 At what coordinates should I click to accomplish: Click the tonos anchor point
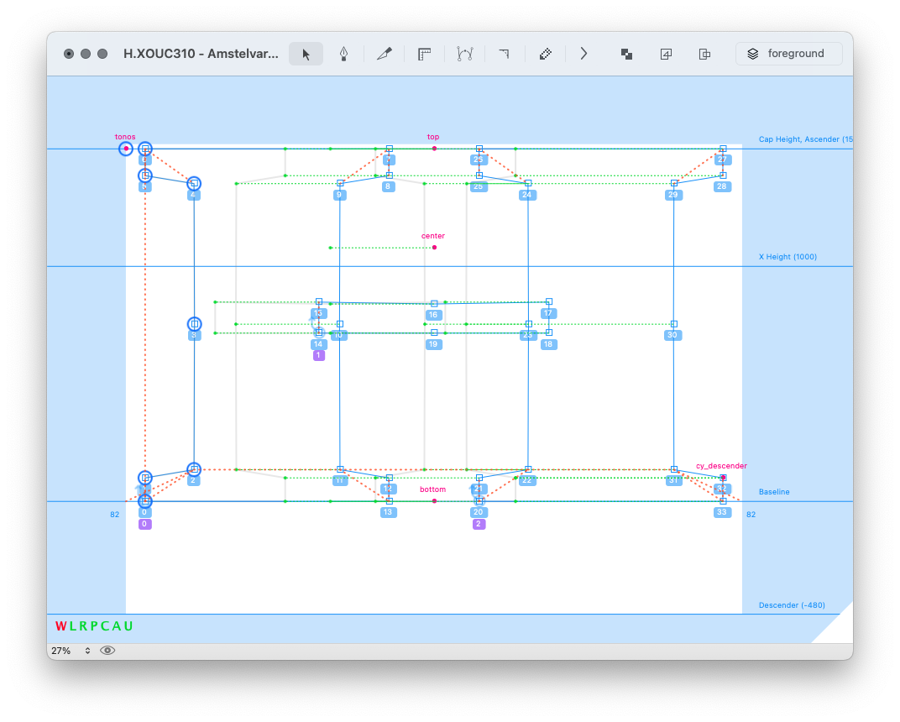pyautogui.click(x=126, y=149)
